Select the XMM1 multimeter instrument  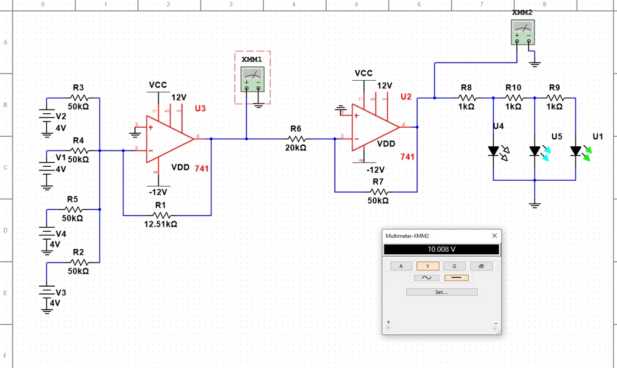tap(252, 80)
